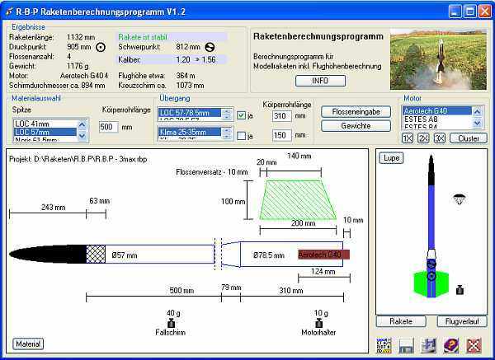Image resolution: width=495 pixels, height=360 pixels.
Task: Edit the Körperrohrlänge 310 mm field
Action: pyautogui.click(x=282, y=115)
